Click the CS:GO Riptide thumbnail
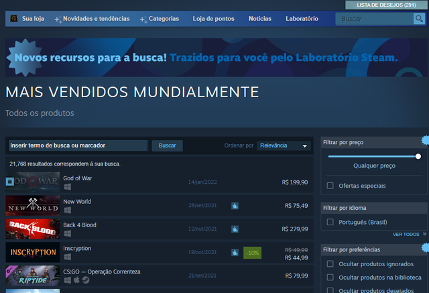429x293 pixels. pyautogui.click(x=33, y=276)
